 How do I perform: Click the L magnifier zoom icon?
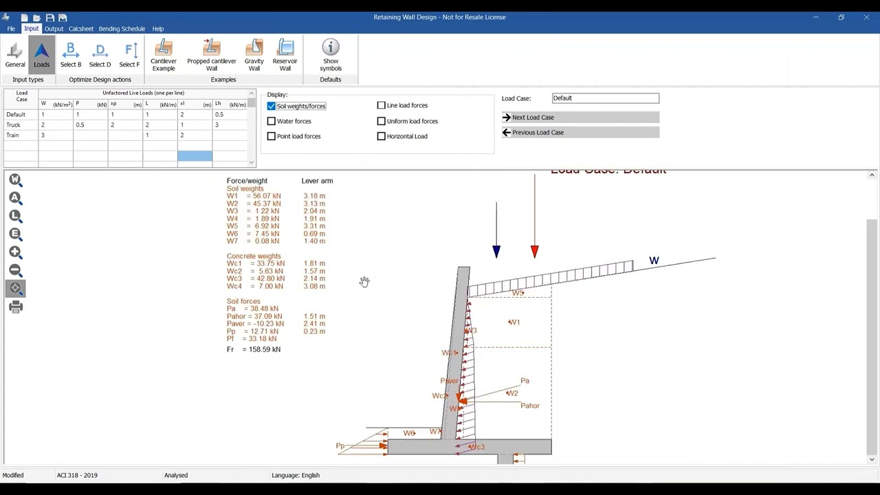(16, 216)
